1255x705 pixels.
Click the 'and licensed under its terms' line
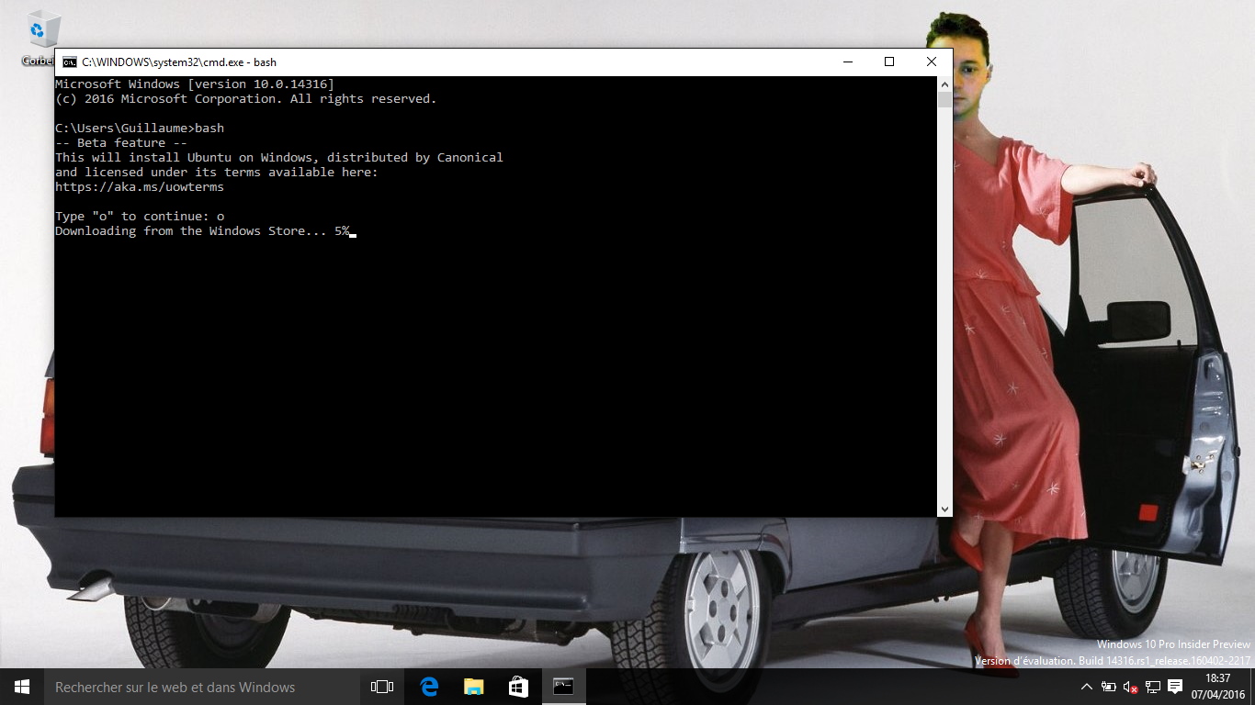(217, 173)
